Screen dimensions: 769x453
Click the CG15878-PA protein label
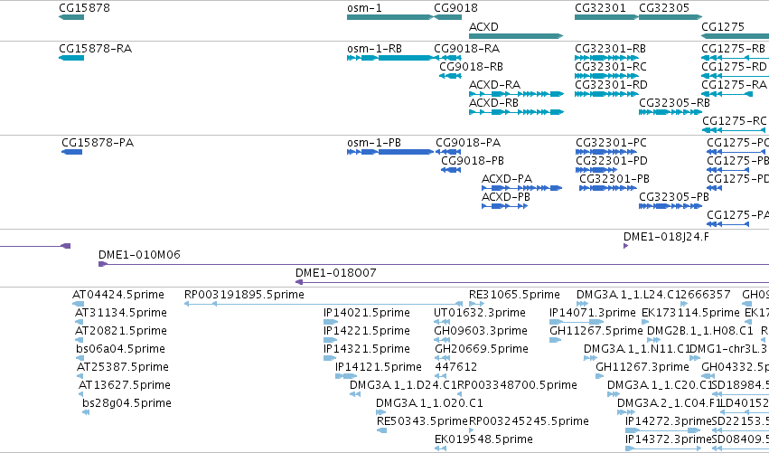[98, 143]
